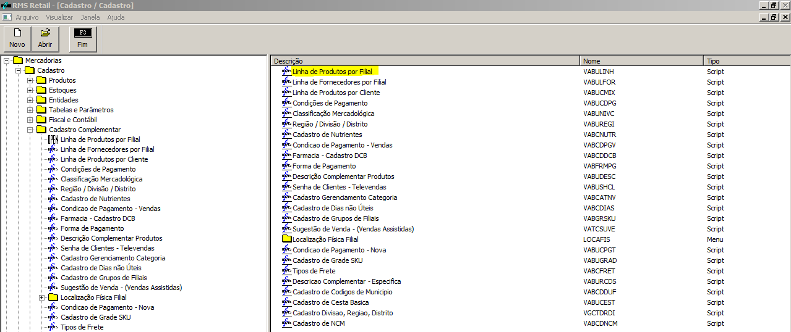Open the Visualizar menu
The width and height of the screenshot is (791, 332).
(59, 17)
